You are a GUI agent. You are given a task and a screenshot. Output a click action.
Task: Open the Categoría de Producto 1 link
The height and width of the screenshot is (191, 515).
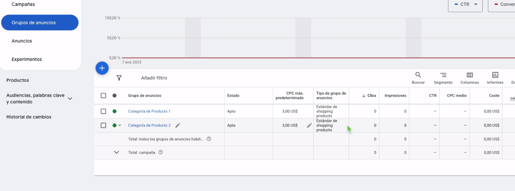pyautogui.click(x=149, y=111)
